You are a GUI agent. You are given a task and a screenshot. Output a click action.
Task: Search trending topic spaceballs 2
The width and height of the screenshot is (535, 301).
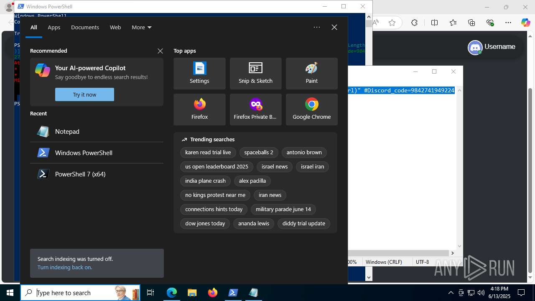click(x=259, y=153)
